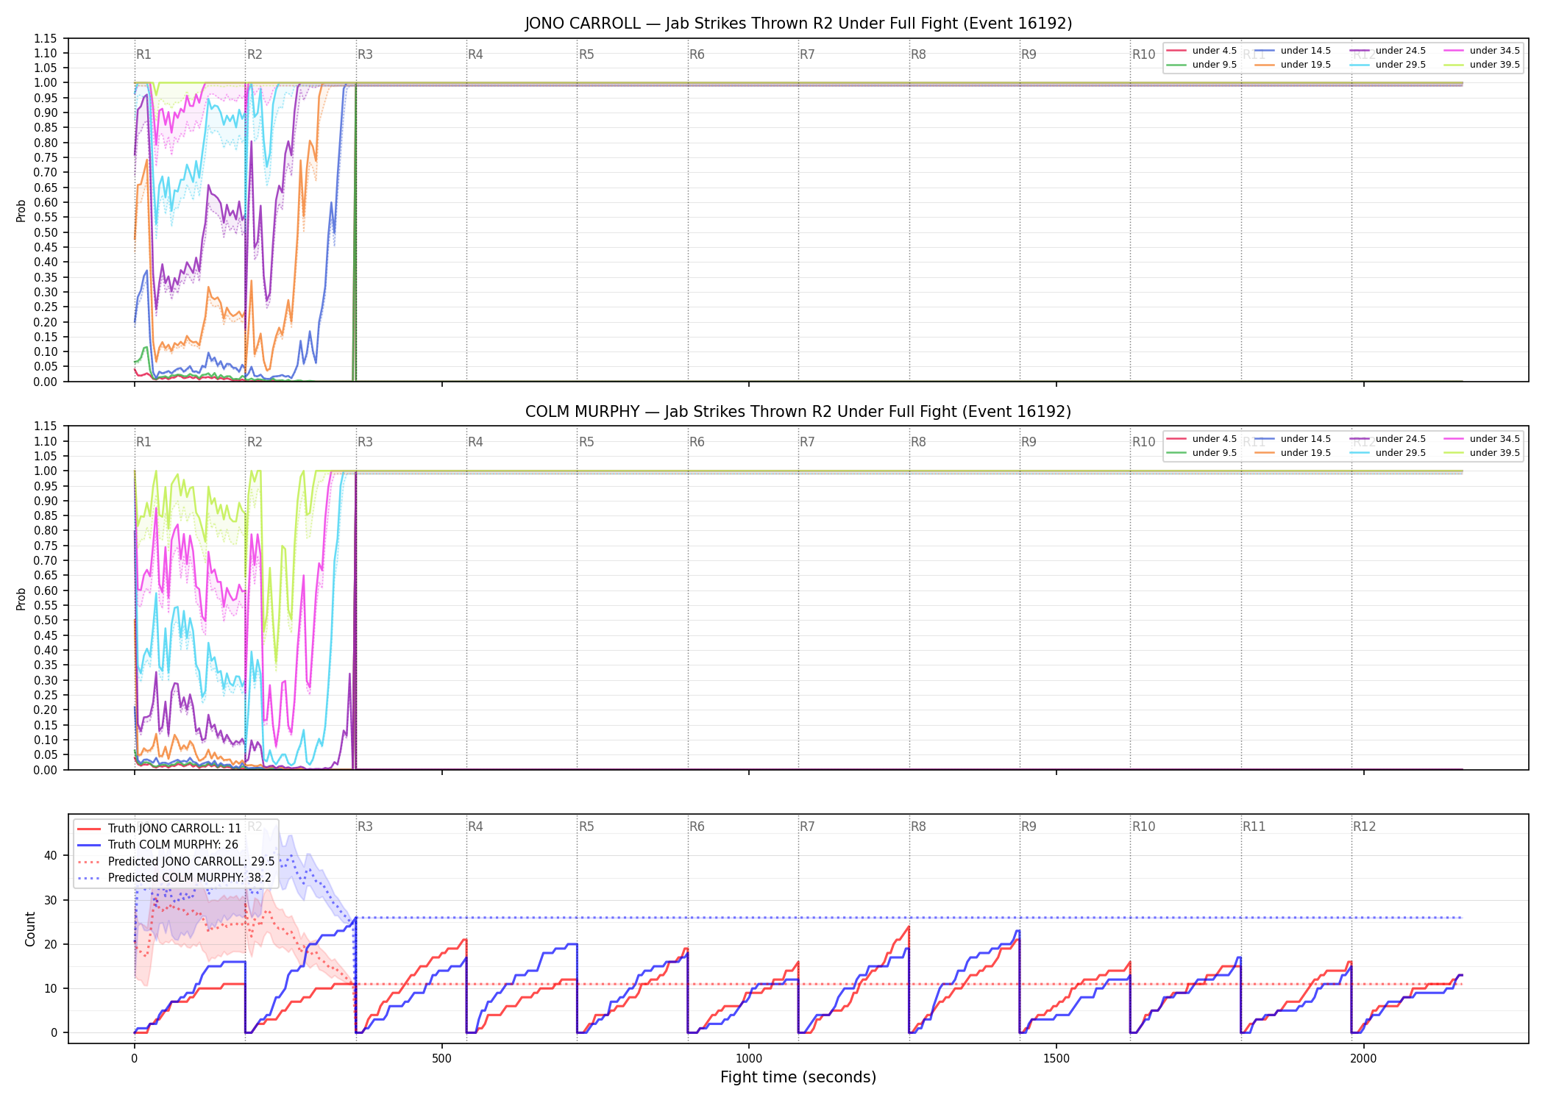
Task: Click 'Fight time (seconds)' axis label
Action: point(798,1077)
